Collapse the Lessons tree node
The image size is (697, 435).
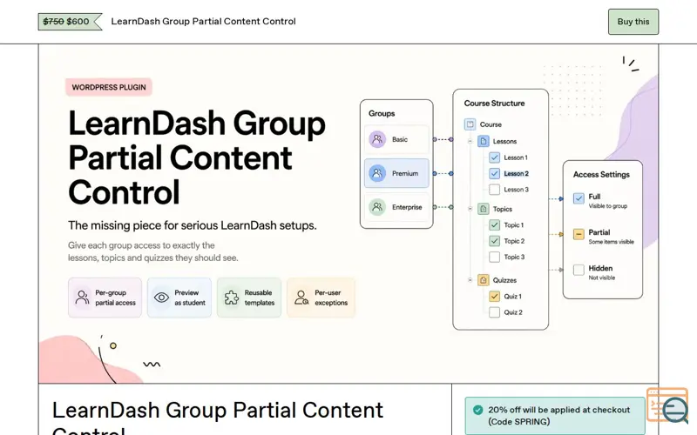470,141
